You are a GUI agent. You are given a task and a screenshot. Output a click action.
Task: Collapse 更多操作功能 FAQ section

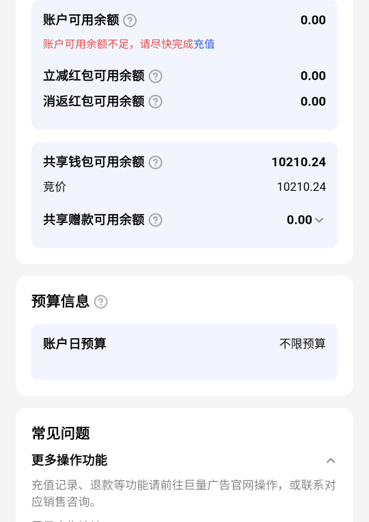[x=331, y=460]
